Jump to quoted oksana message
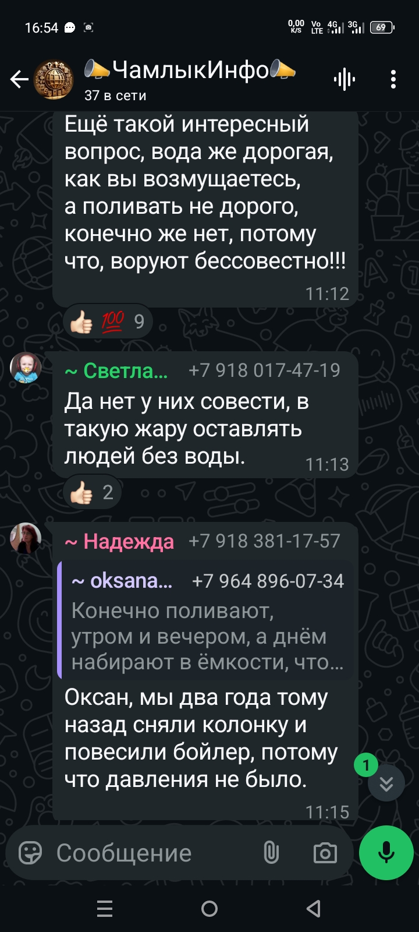Viewport: 419px width, 932px height. tap(205, 620)
